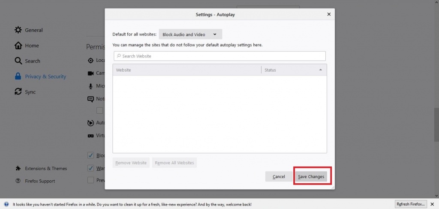Click Save Changes button
Screen dimensions: 439x209
point(311,176)
